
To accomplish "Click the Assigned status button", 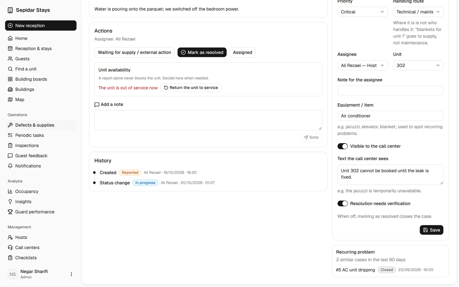I will tap(242, 52).
